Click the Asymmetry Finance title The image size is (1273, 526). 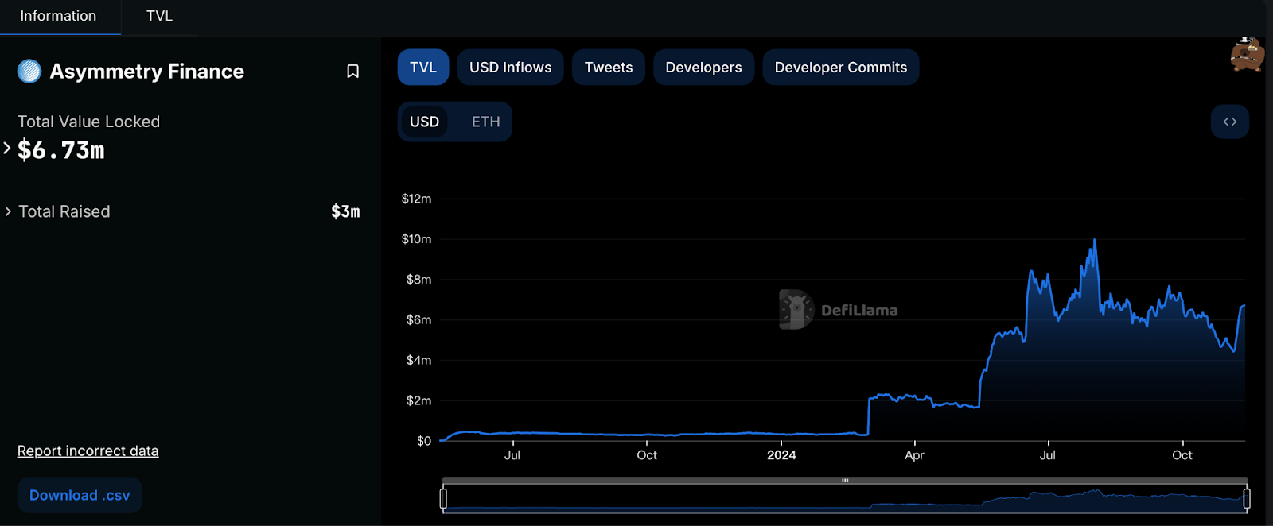click(147, 72)
